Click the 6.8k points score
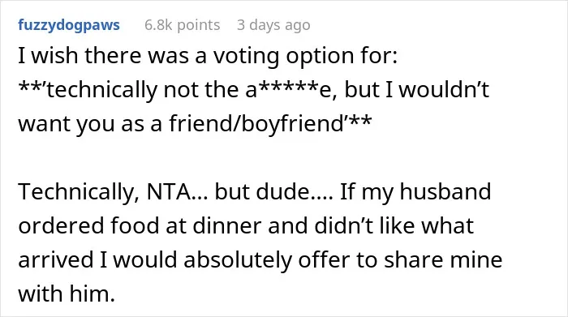This screenshot has height=317, width=568. coord(183,25)
